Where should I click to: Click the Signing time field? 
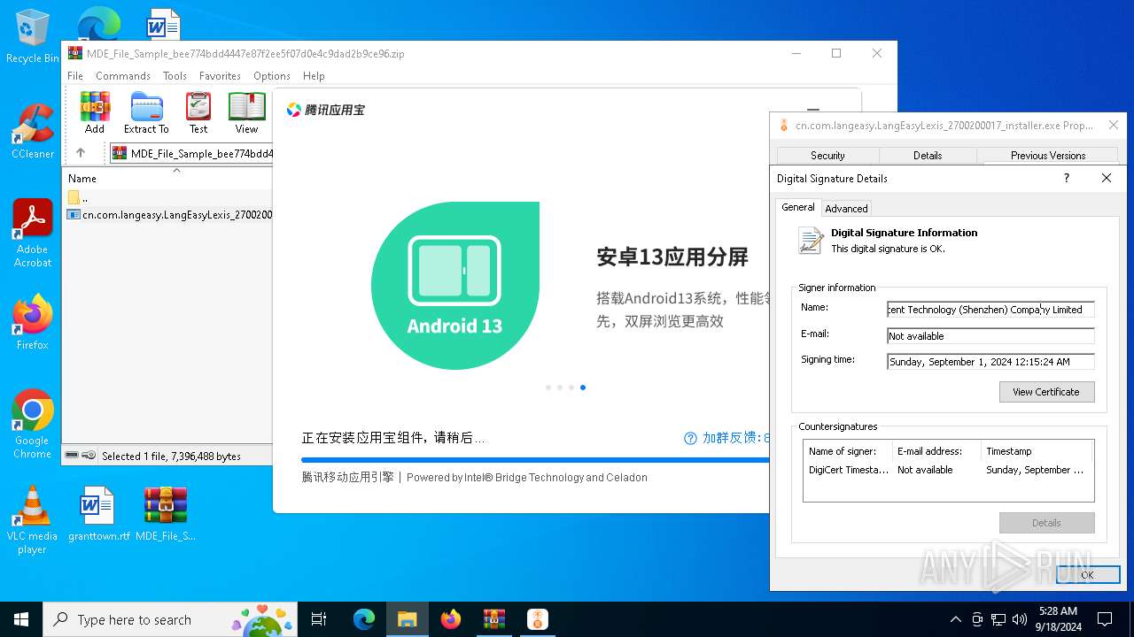coord(990,362)
